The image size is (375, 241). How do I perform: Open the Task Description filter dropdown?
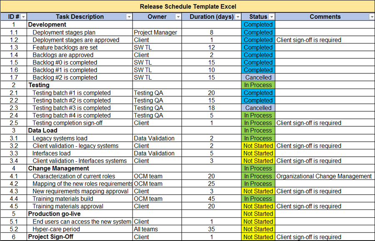coord(129,17)
